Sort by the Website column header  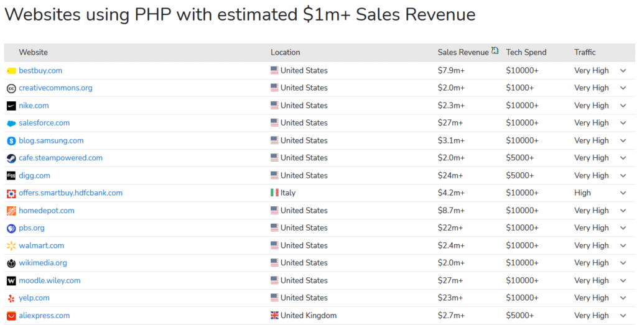34,53
